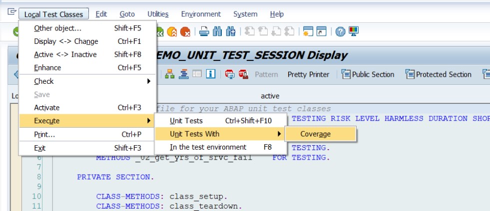Image resolution: width=490 pixels, height=211 pixels.
Task: Open the Help menu
Action: (277, 14)
